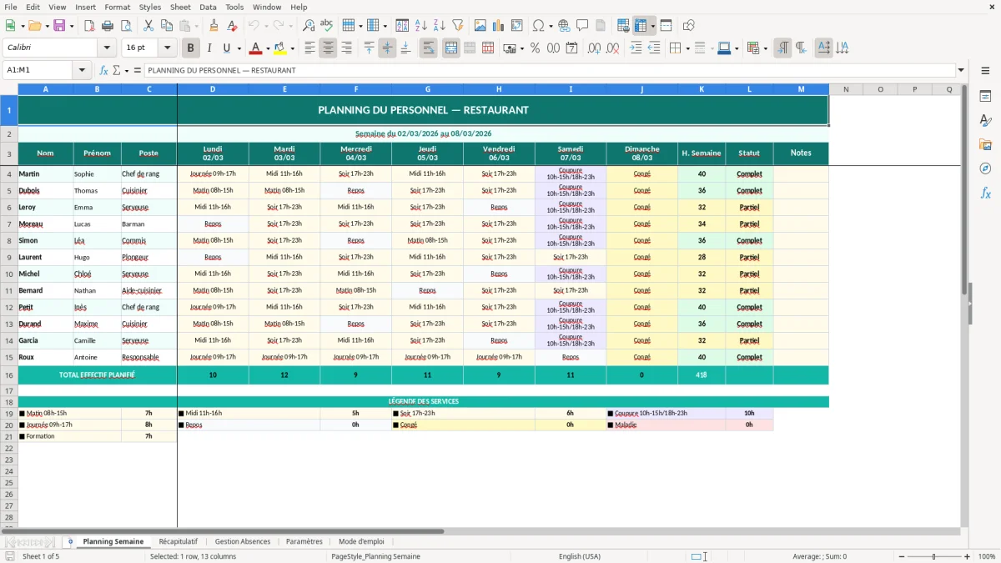
Task: Click the status bar zoom slider
Action: point(933,556)
